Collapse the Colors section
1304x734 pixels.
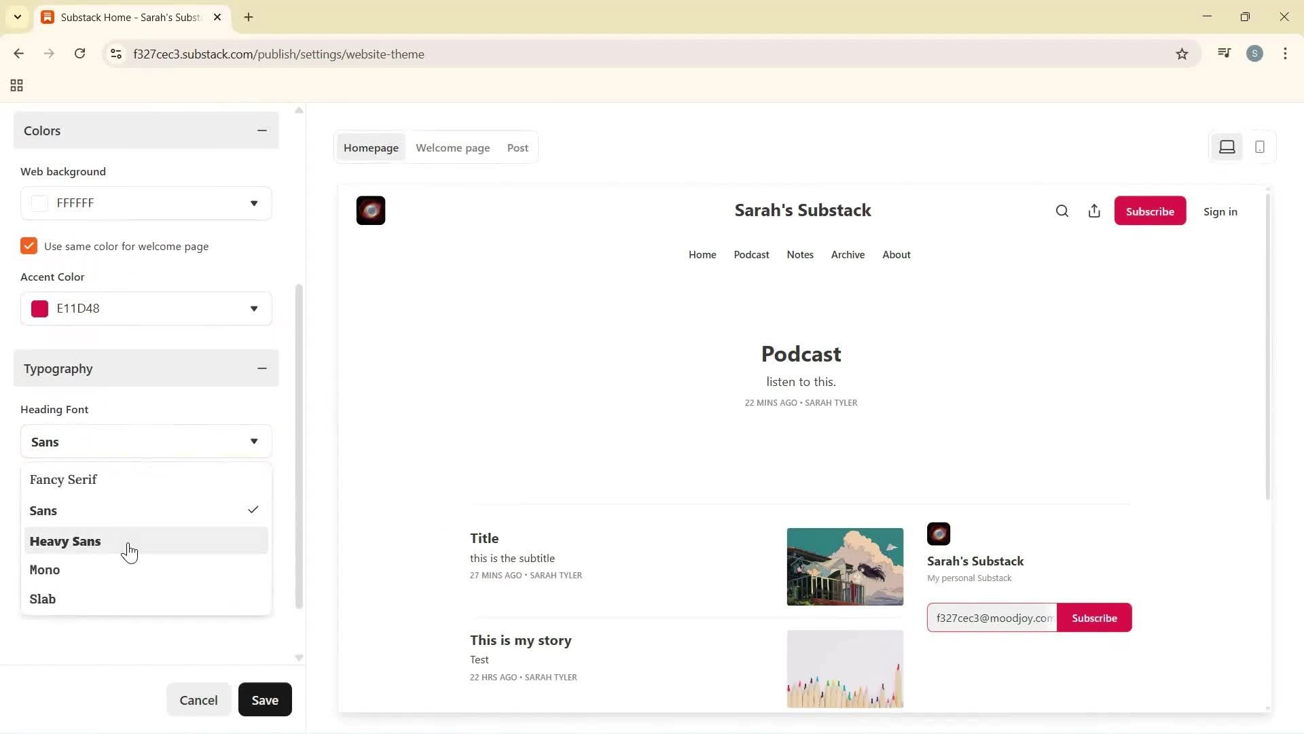[x=261, y=130]
